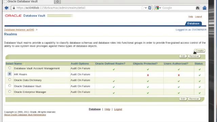Select the HR Realm radio button
This screenshot has width=217, height=122.
click(9, 74)
